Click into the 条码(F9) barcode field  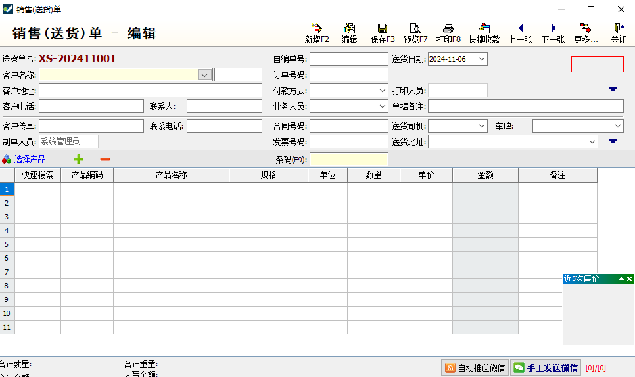pos(348,159)
